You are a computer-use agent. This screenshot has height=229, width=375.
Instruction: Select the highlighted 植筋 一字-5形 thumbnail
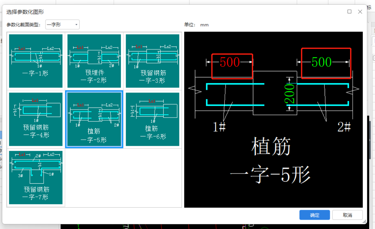(x=94, y=119)
